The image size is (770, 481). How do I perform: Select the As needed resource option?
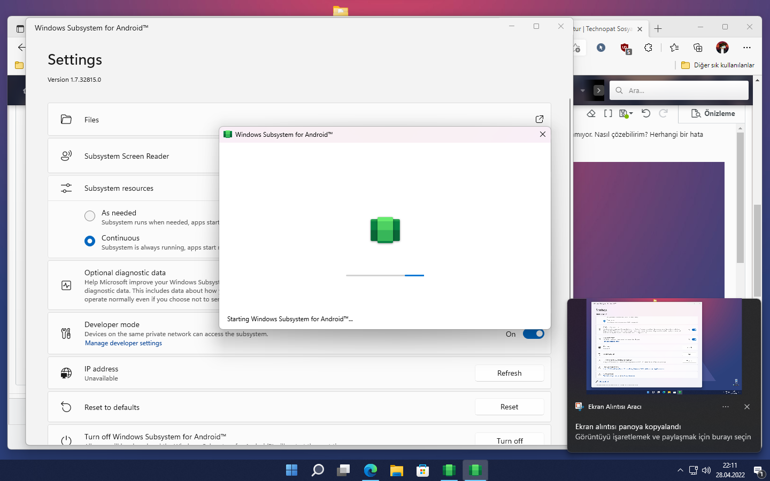click(90, 216)
